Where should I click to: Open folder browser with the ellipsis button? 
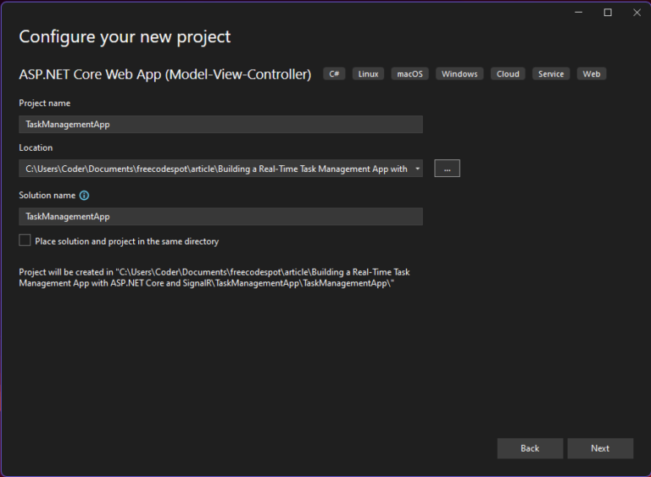447,169
